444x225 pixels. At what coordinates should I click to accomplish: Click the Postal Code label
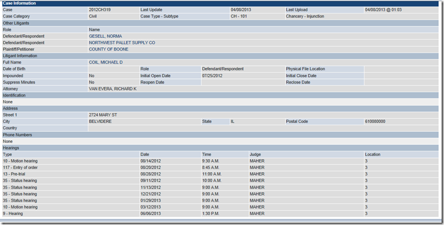pyautogui.click(x=297, y=121)
